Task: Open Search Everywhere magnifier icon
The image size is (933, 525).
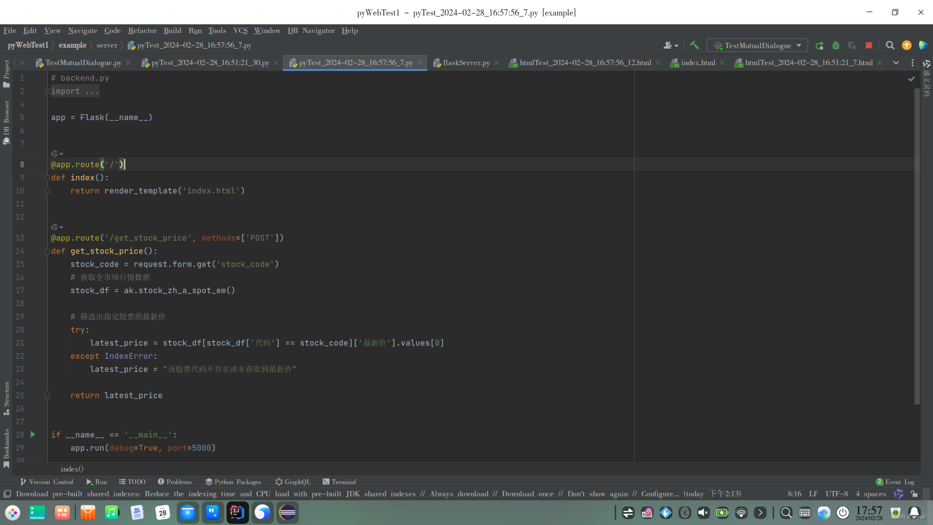Action: coord(890,45)
